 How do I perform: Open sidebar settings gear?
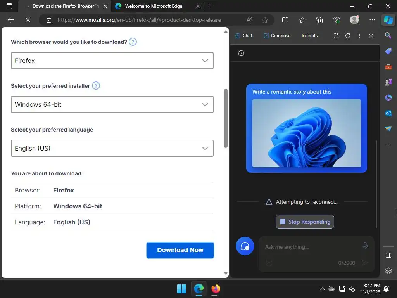tap(388, 271)
